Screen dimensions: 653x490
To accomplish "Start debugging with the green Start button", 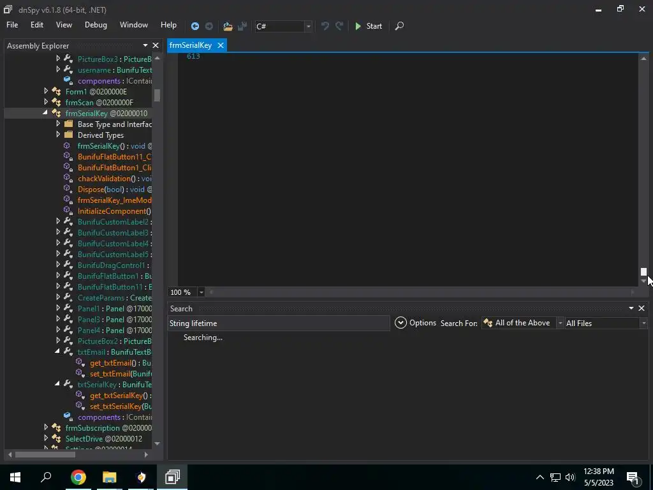I will pyautogui.click(x=369, y=26).
